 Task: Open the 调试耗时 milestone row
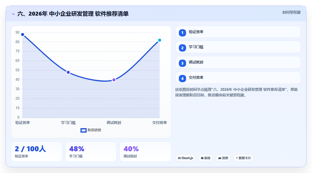point(238,62)
